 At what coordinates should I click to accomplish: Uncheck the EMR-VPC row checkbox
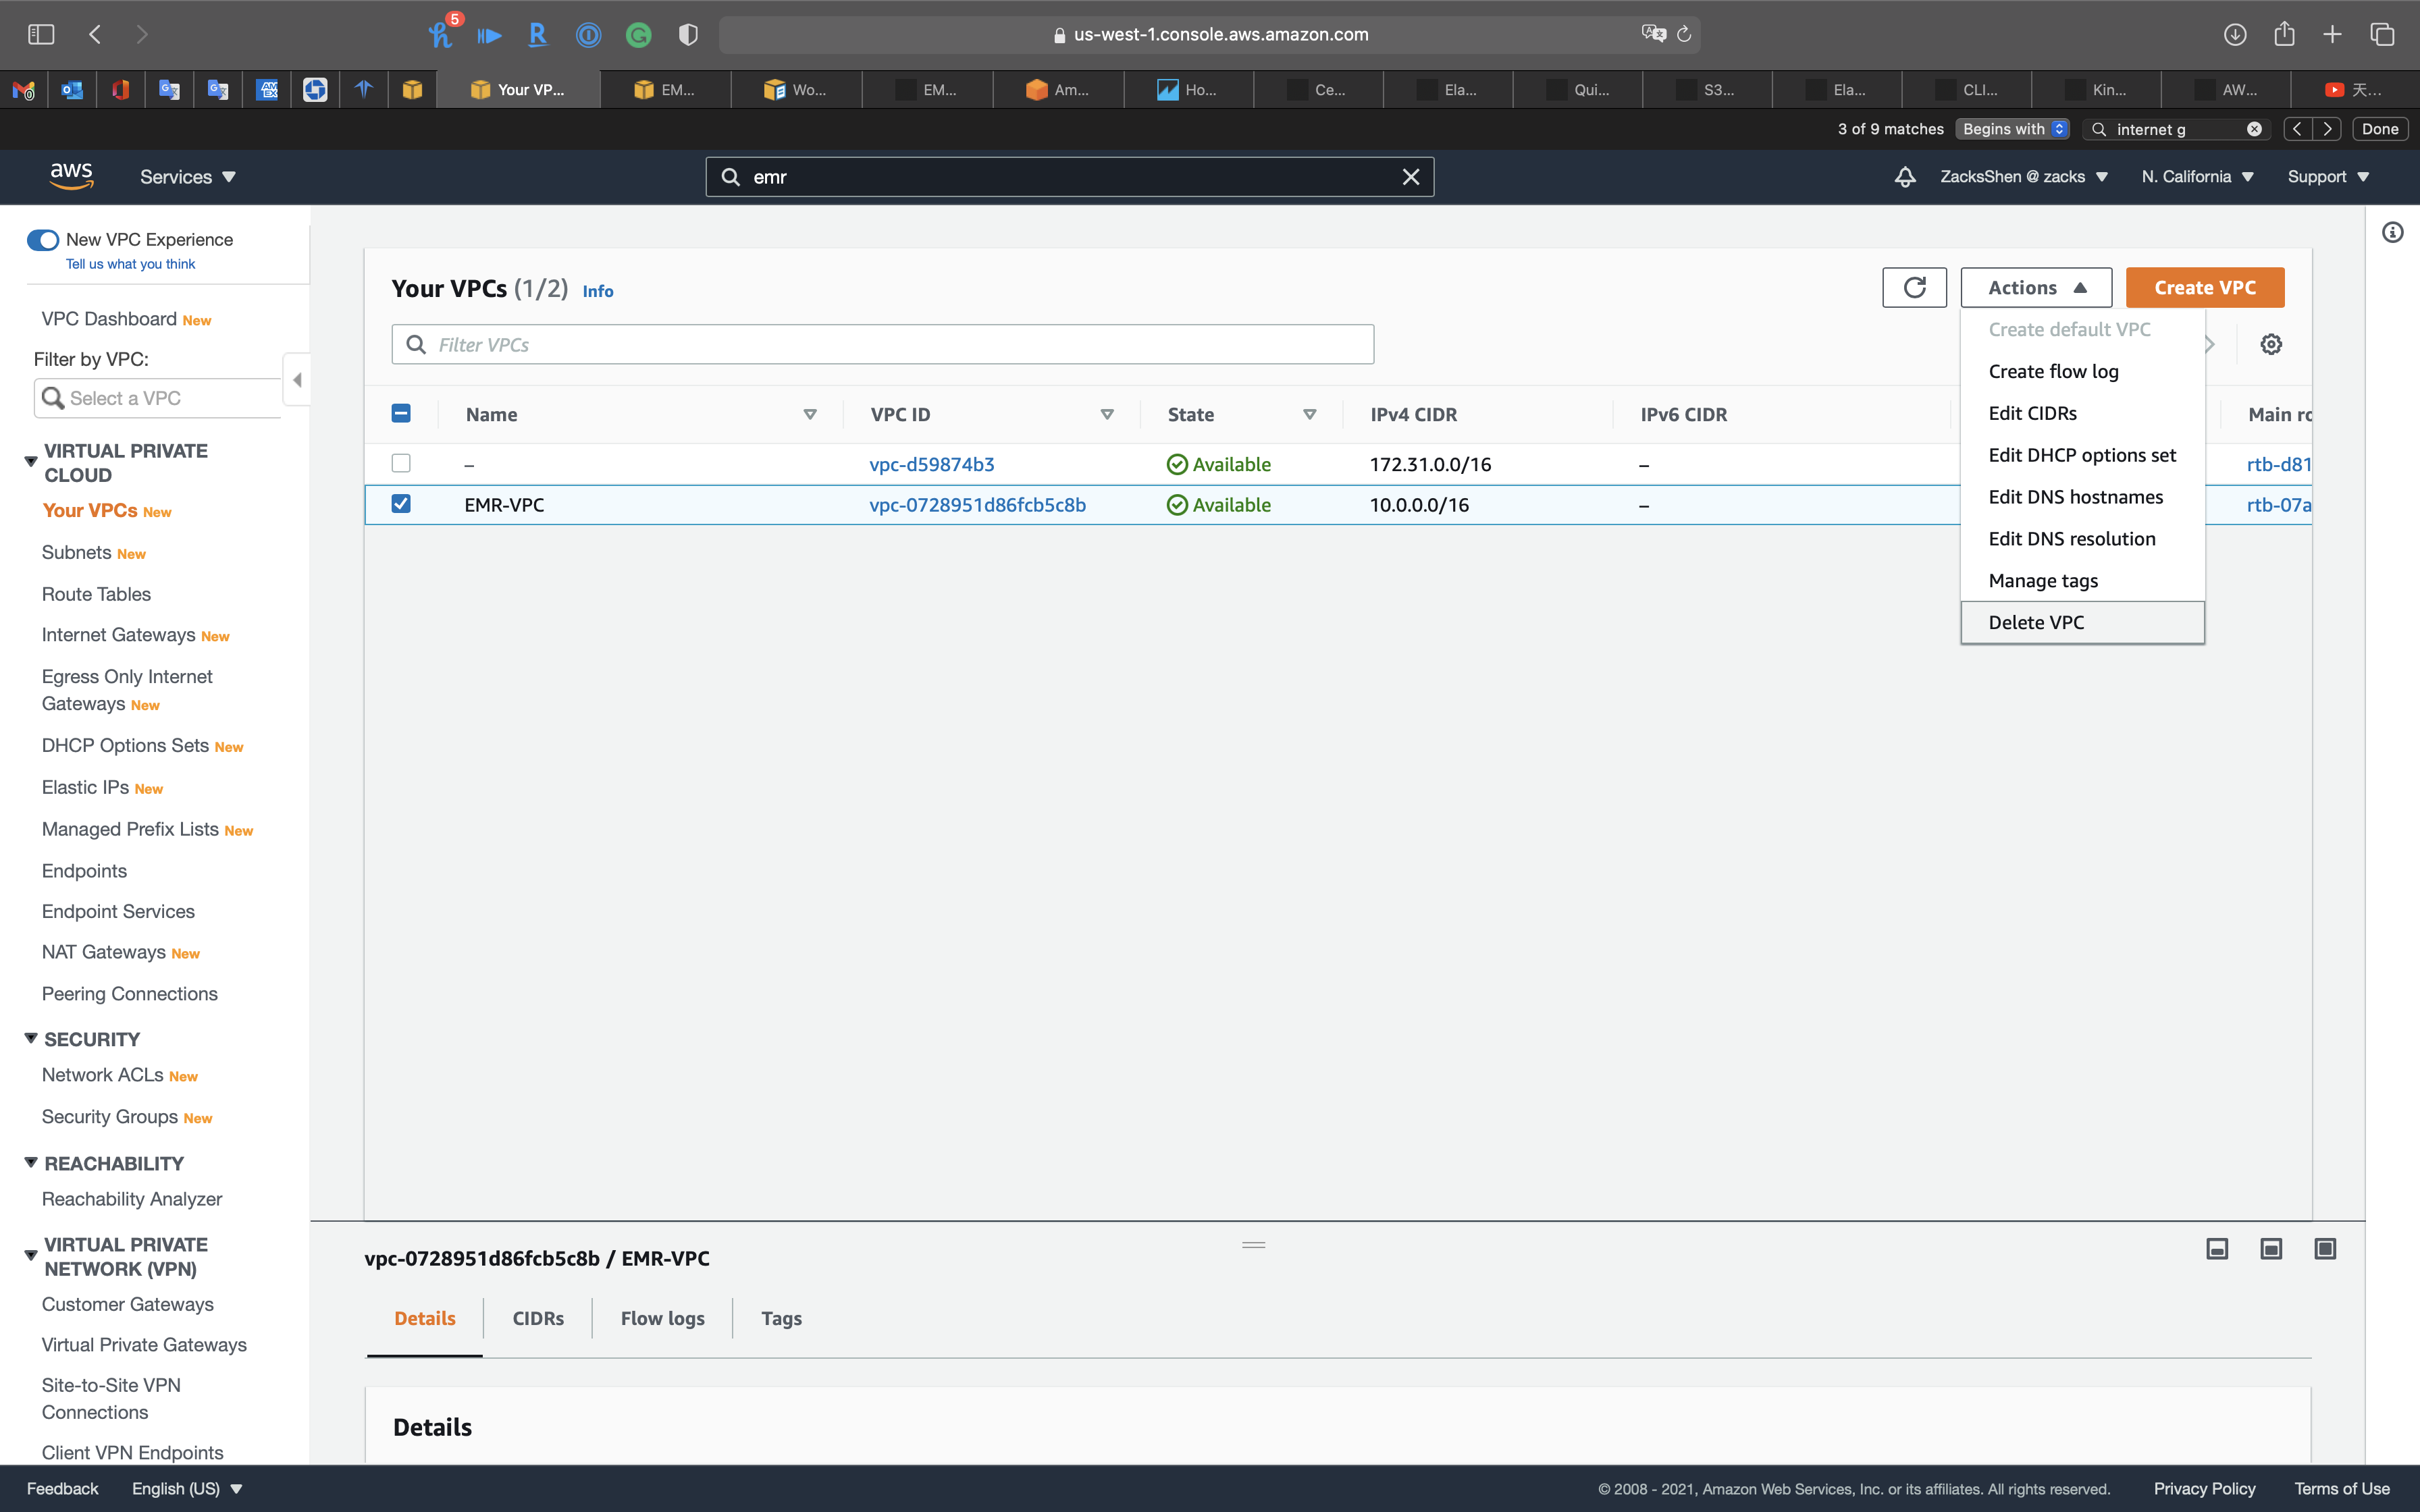pos(401,504)
